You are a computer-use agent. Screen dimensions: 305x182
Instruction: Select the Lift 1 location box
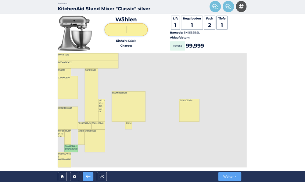[x=175, y=23]
